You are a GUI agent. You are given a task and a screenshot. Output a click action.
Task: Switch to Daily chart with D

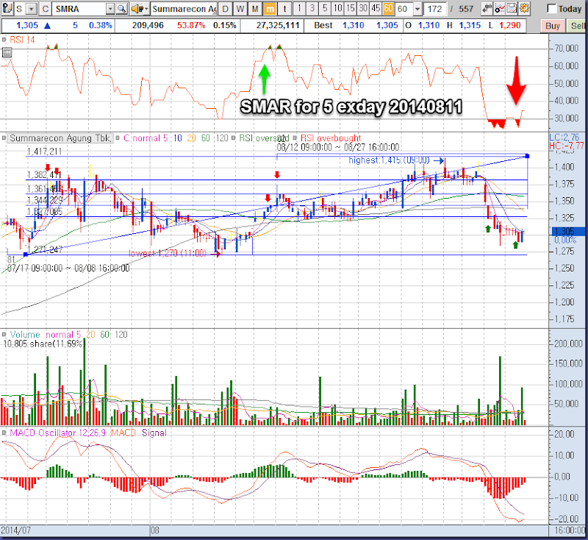pos(225,9)
